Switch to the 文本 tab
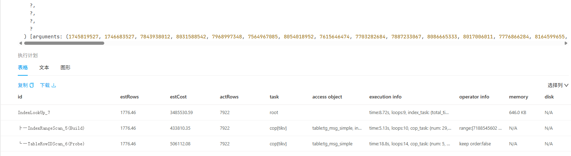The height and width of the screenshot is (156, 571). pos(44,68)
